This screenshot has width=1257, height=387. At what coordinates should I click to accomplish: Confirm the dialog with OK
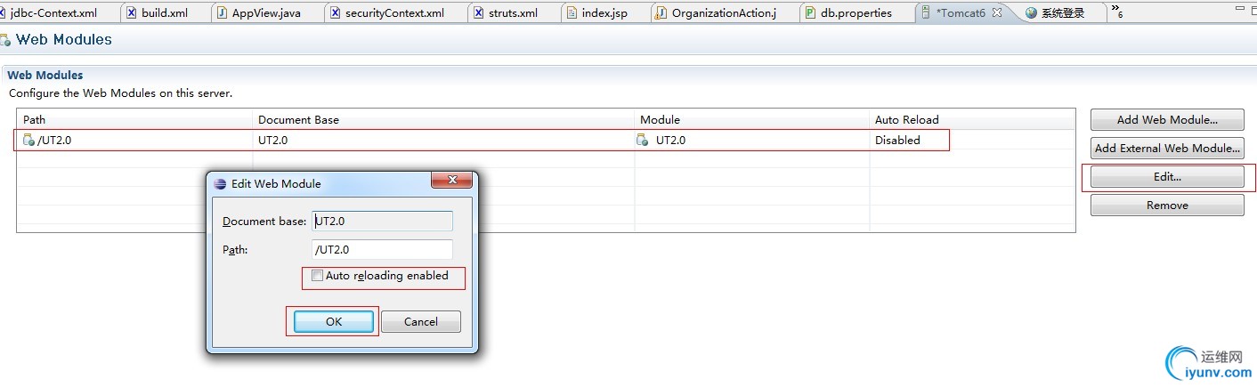click(334, 321)
